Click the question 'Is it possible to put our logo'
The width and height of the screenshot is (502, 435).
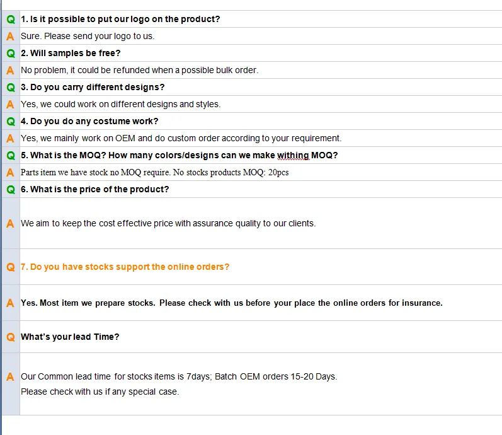point(120,19)
